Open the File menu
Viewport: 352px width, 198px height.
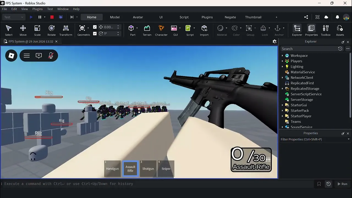click(x=5, y=9)
